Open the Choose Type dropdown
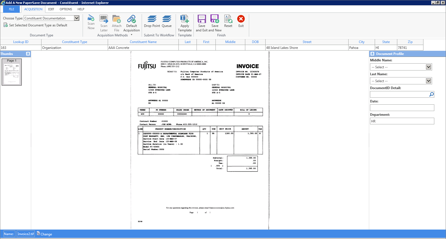 pos(77,18)
